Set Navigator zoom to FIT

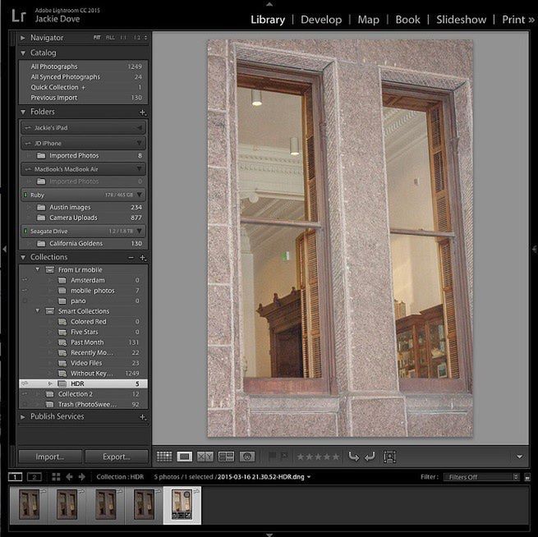click(x=97, y=38)
